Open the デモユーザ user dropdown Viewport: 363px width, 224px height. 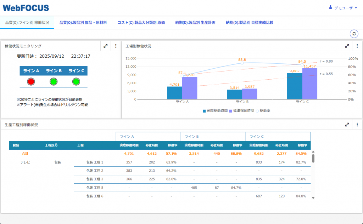coord(343,8)
